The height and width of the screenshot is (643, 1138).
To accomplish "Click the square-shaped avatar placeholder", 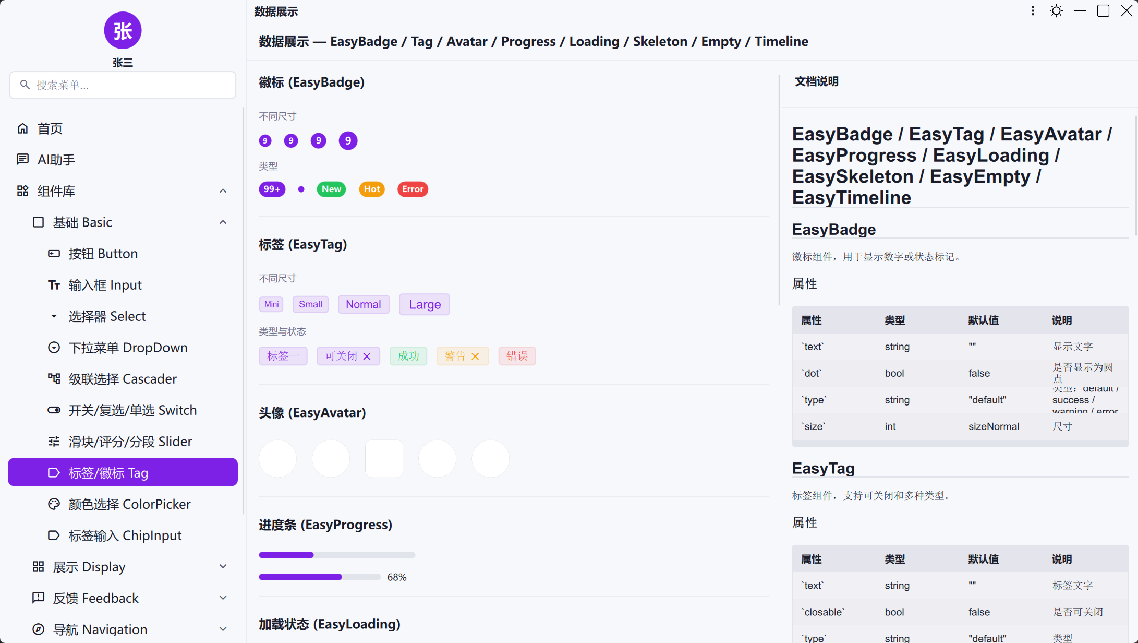I will [384, 458].
